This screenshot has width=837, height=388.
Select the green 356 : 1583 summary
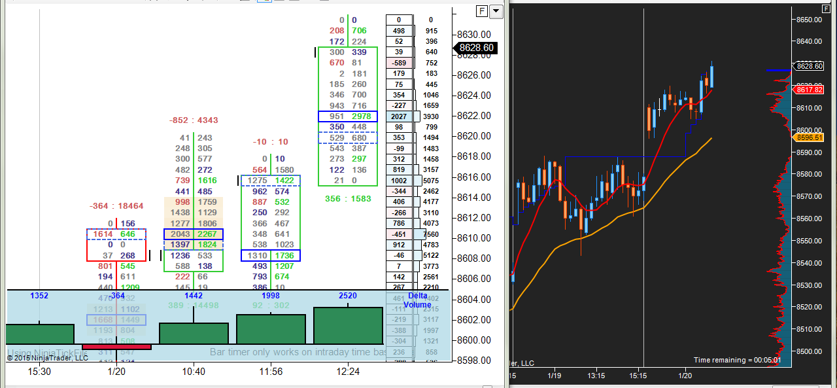pos(347,198)
